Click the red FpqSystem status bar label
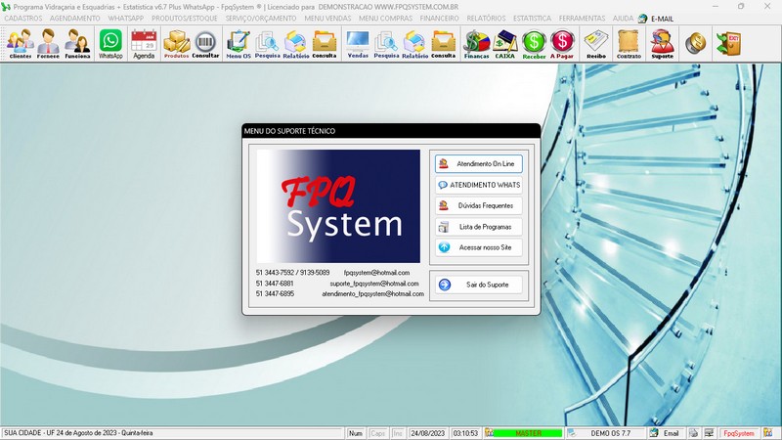This screenshot has width=782, height=440. 739,433
